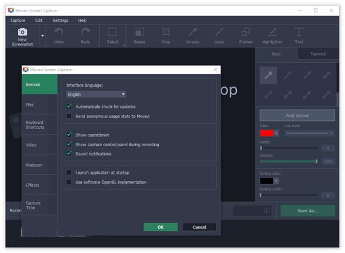Choose the Lines tool
The image size is (345, 253).
[219, 36]
